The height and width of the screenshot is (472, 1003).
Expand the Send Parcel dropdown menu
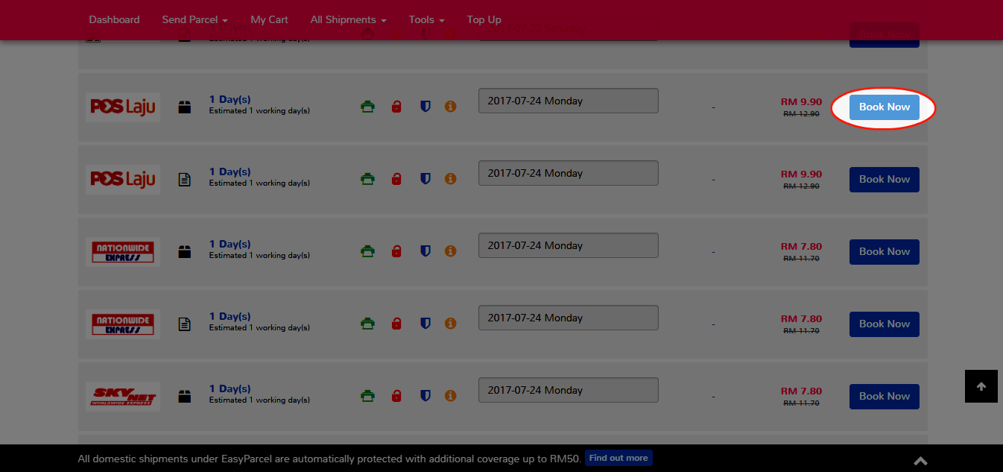click(x=194, y=19)
